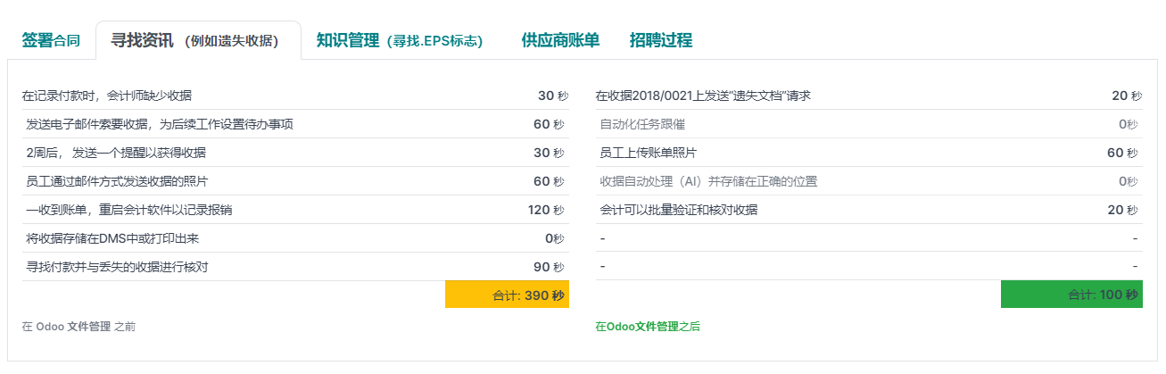Viewport: 1166px width, 374px height.
Task: Click the green 合计: 100 秒 total box
Action: pyautogui.click(x=1071, y=295)
